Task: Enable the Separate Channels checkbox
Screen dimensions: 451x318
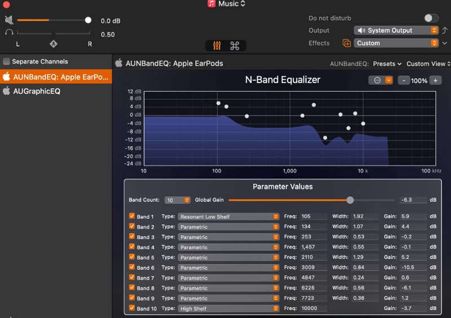Action: click(x=7, y=61)
